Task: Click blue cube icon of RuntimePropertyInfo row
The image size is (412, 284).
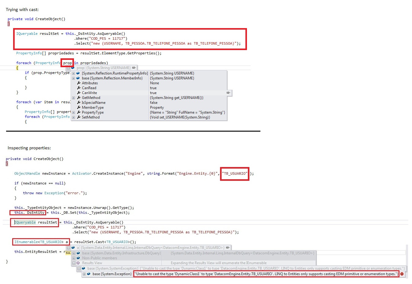Action: (x=78, y=73)
